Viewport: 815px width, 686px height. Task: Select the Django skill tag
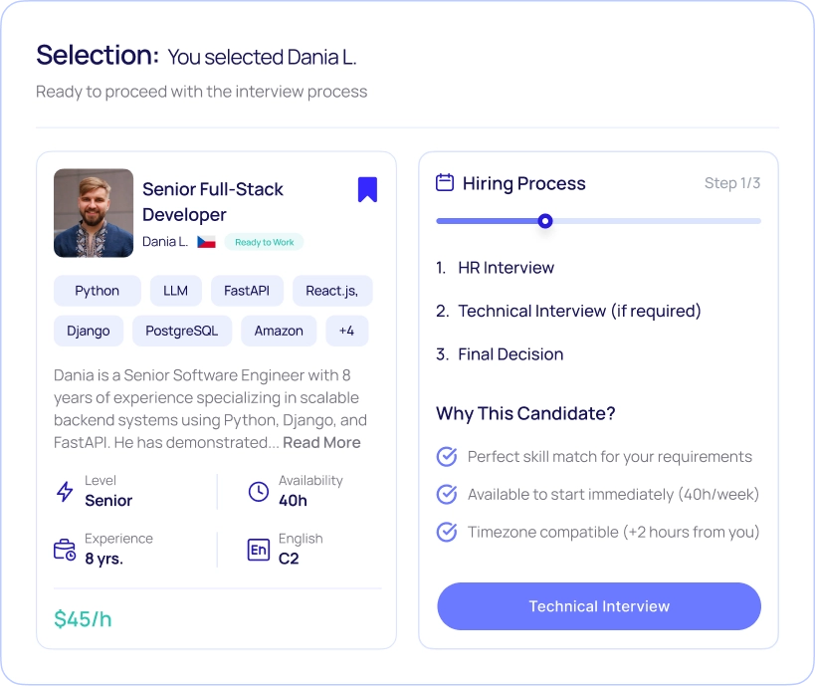point(88,330)
